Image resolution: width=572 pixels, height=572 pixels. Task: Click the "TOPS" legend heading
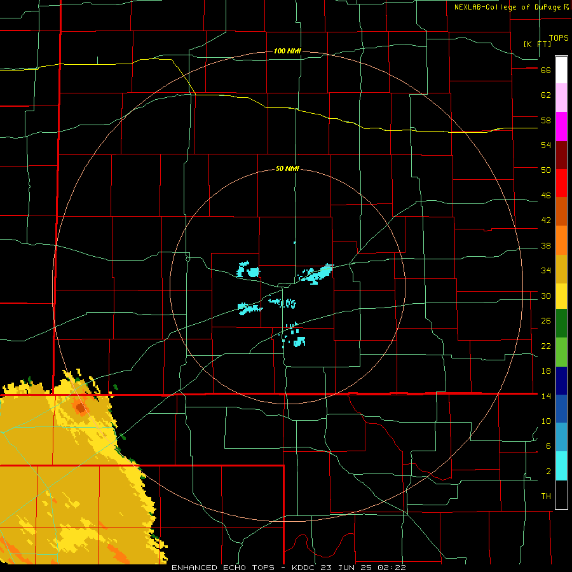[559, 38]
